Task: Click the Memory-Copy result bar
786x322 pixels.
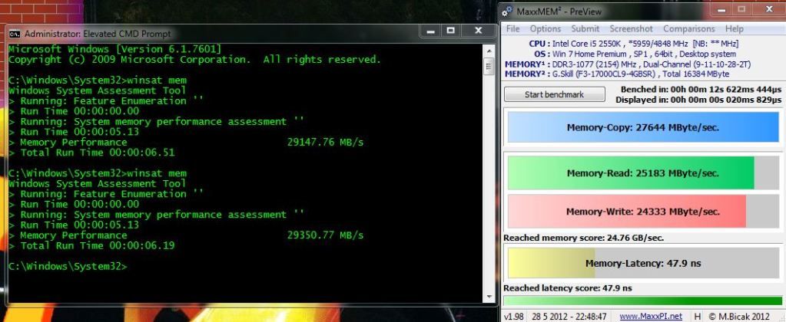Action: pos(642,127)
